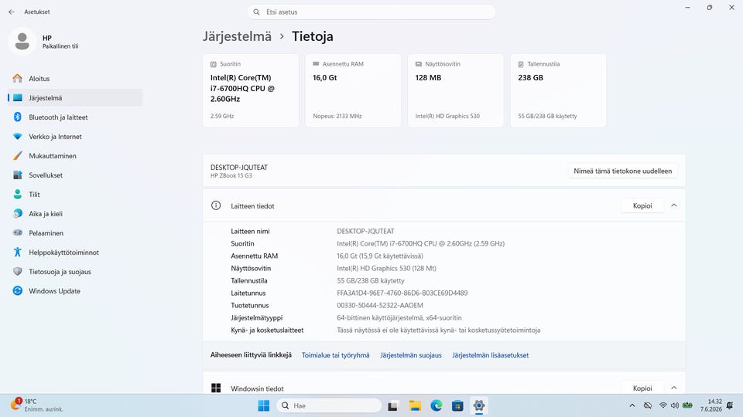Click the Etsi asetus search field
The image size is (743, 417).
(x=371, y=12)
